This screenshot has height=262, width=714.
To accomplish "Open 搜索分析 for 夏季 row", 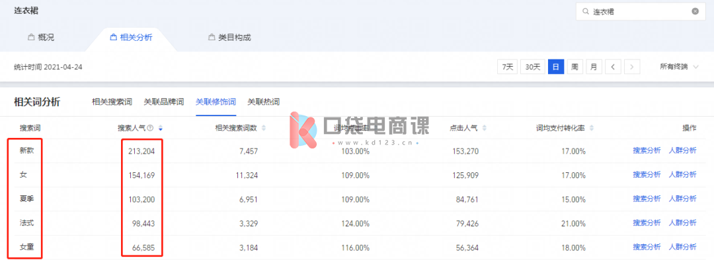I will [647, 199].
